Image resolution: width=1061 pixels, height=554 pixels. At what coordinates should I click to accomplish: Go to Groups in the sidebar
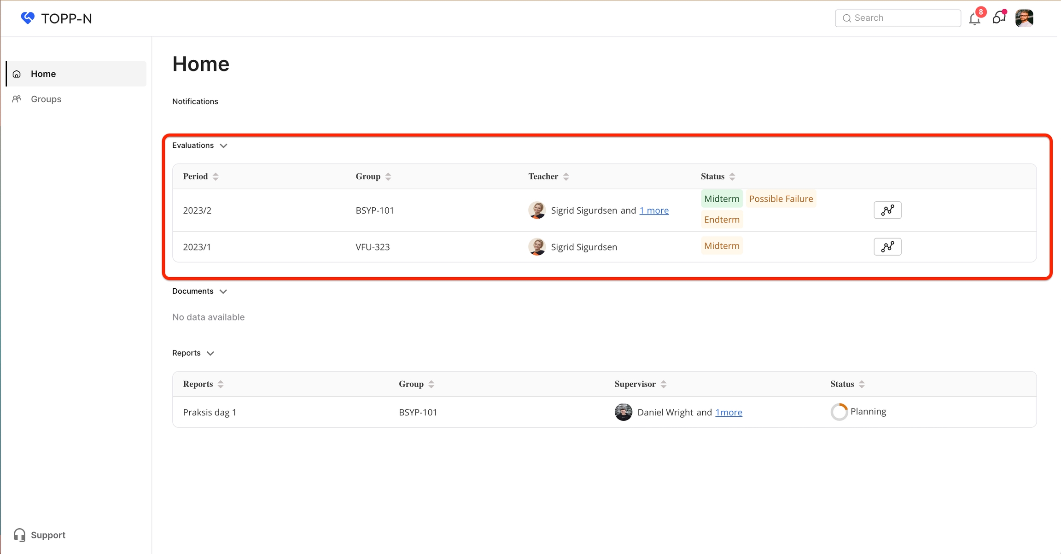pos(46,99)
